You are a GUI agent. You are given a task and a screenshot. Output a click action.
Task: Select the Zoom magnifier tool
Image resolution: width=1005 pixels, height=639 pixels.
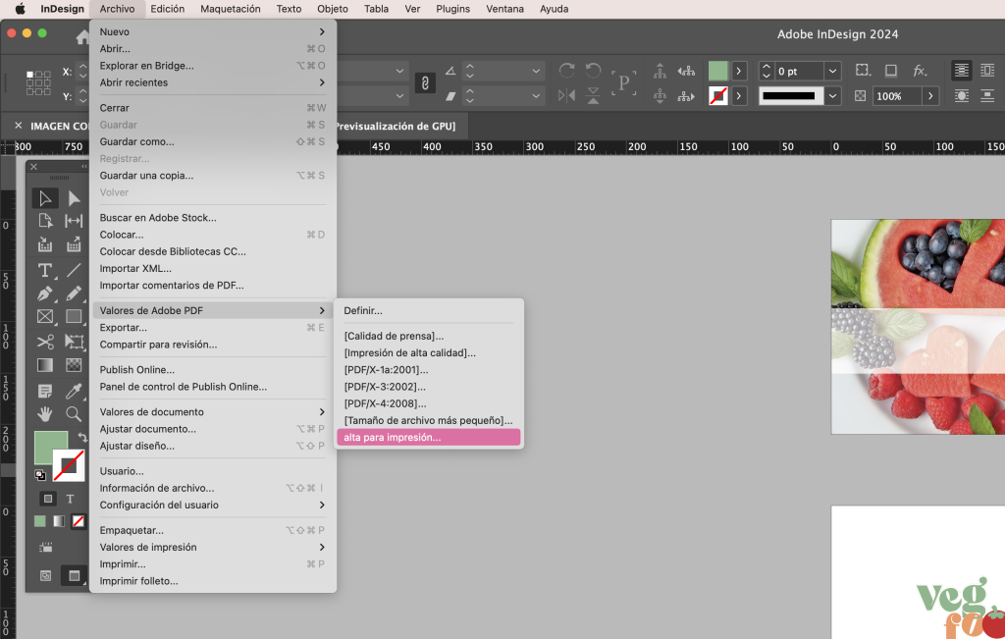(x=74, y=414)
